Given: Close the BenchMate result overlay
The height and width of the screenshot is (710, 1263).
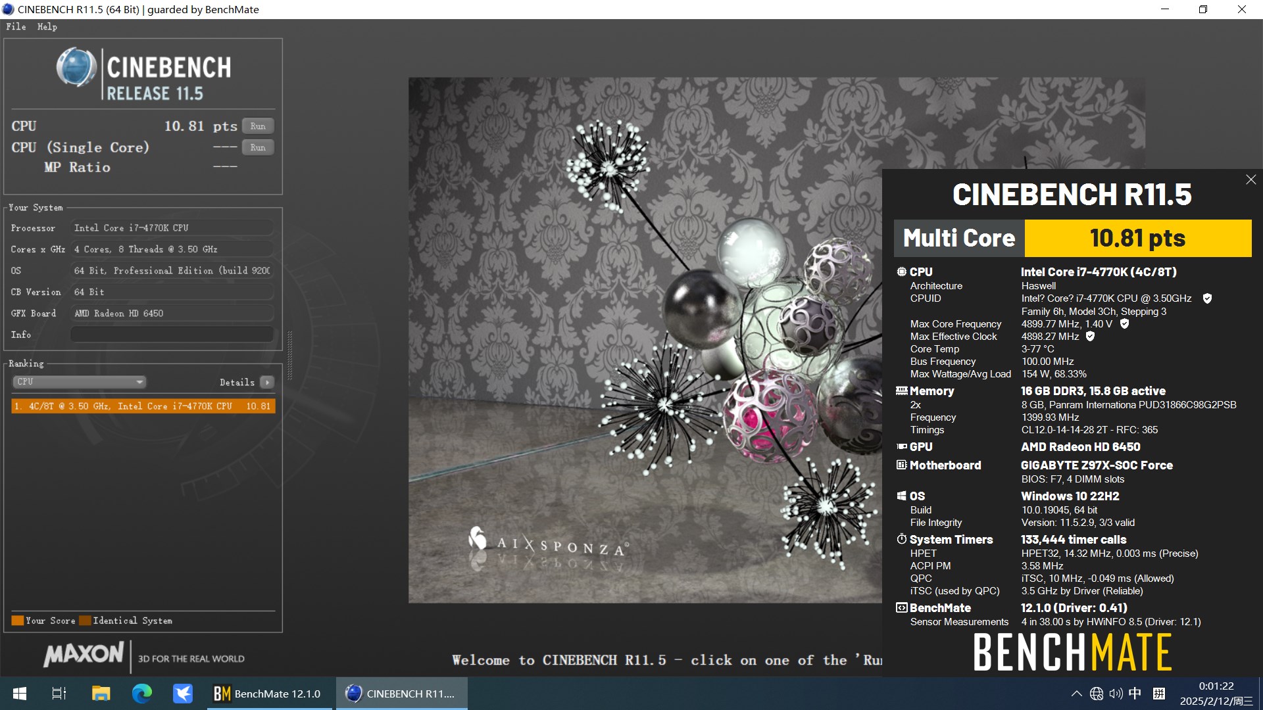Looking at the screenshot, I should tap(1251, 179).
